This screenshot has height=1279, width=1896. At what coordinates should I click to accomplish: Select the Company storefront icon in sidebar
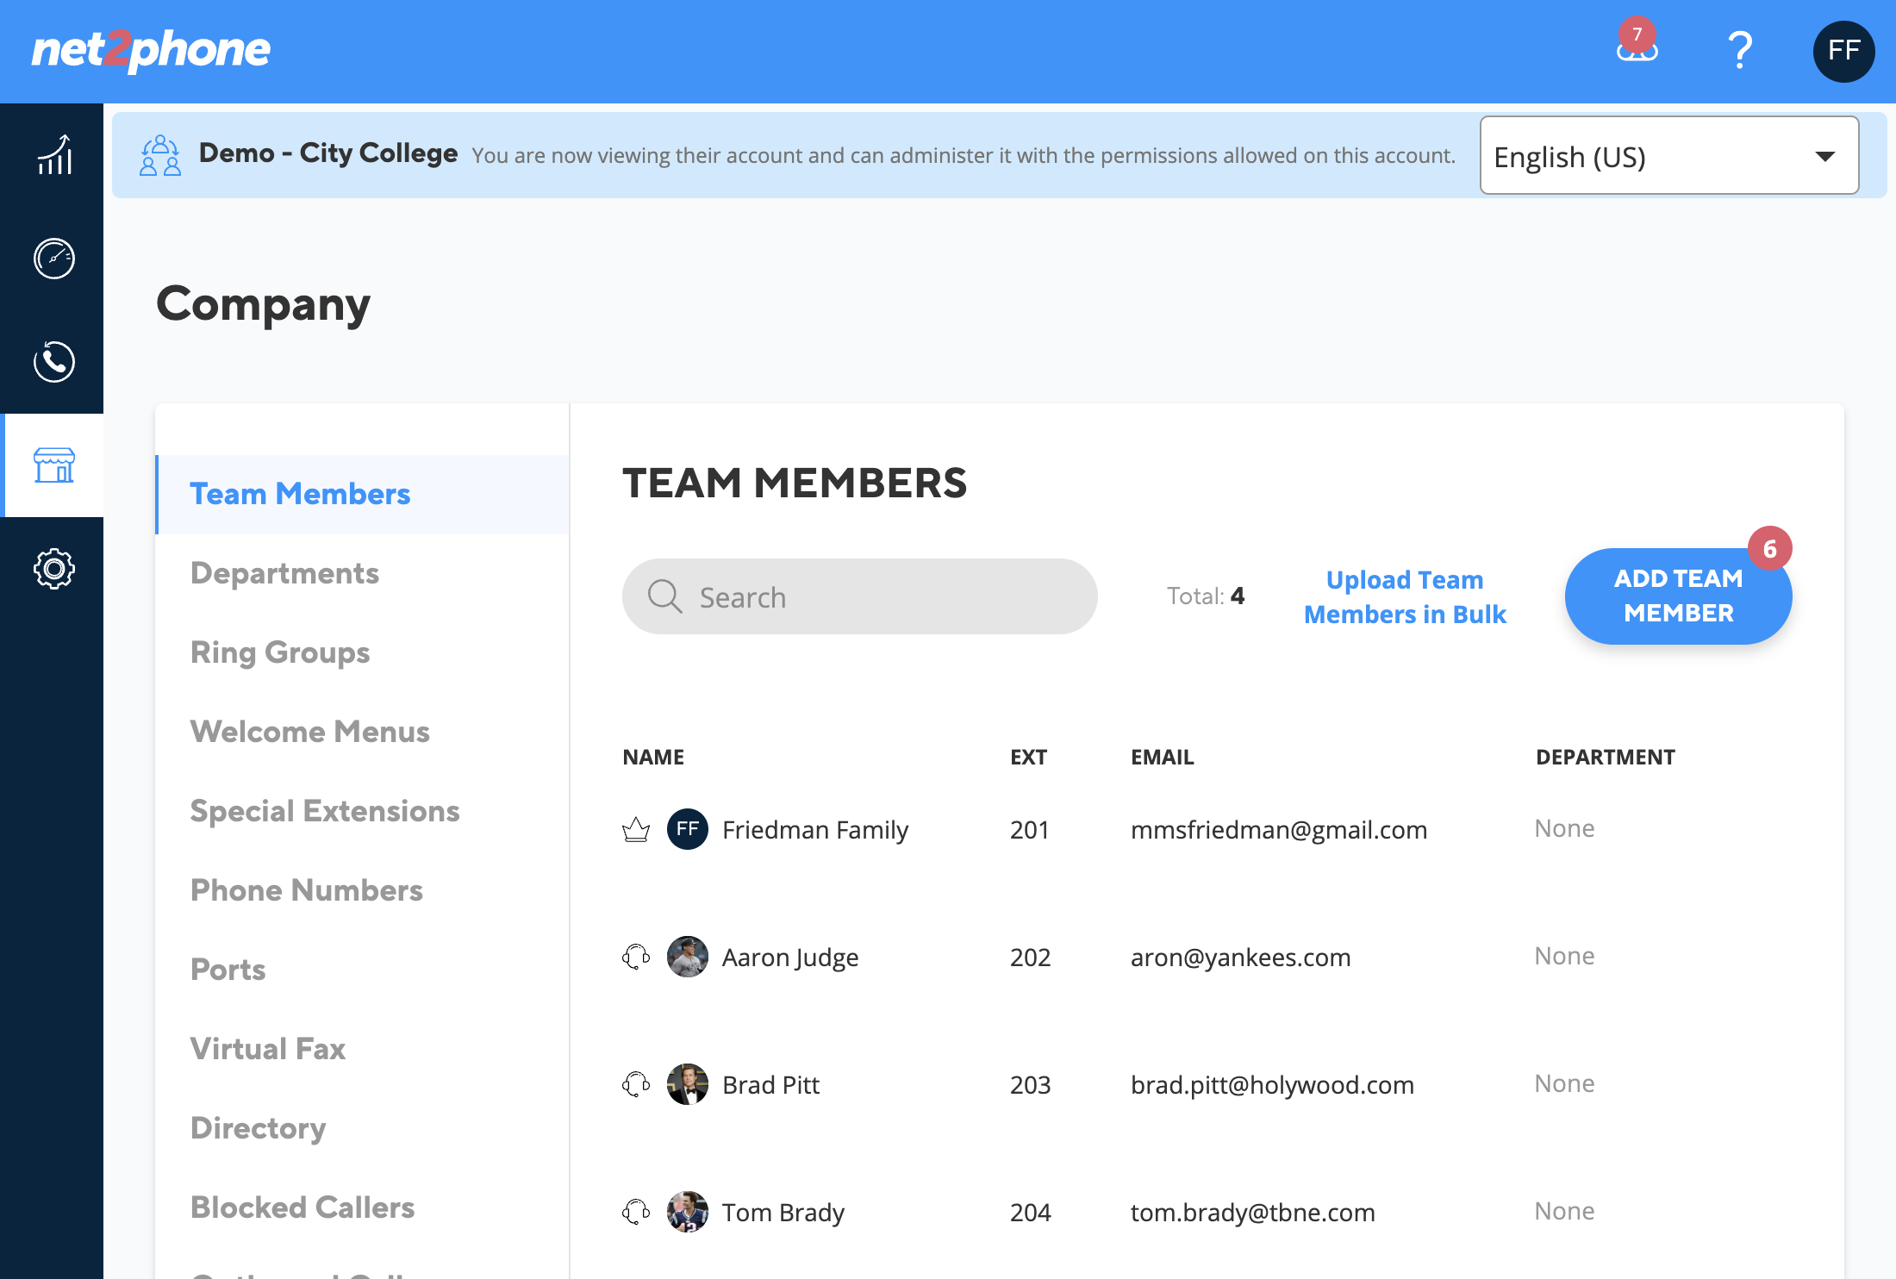coord(53,465)
